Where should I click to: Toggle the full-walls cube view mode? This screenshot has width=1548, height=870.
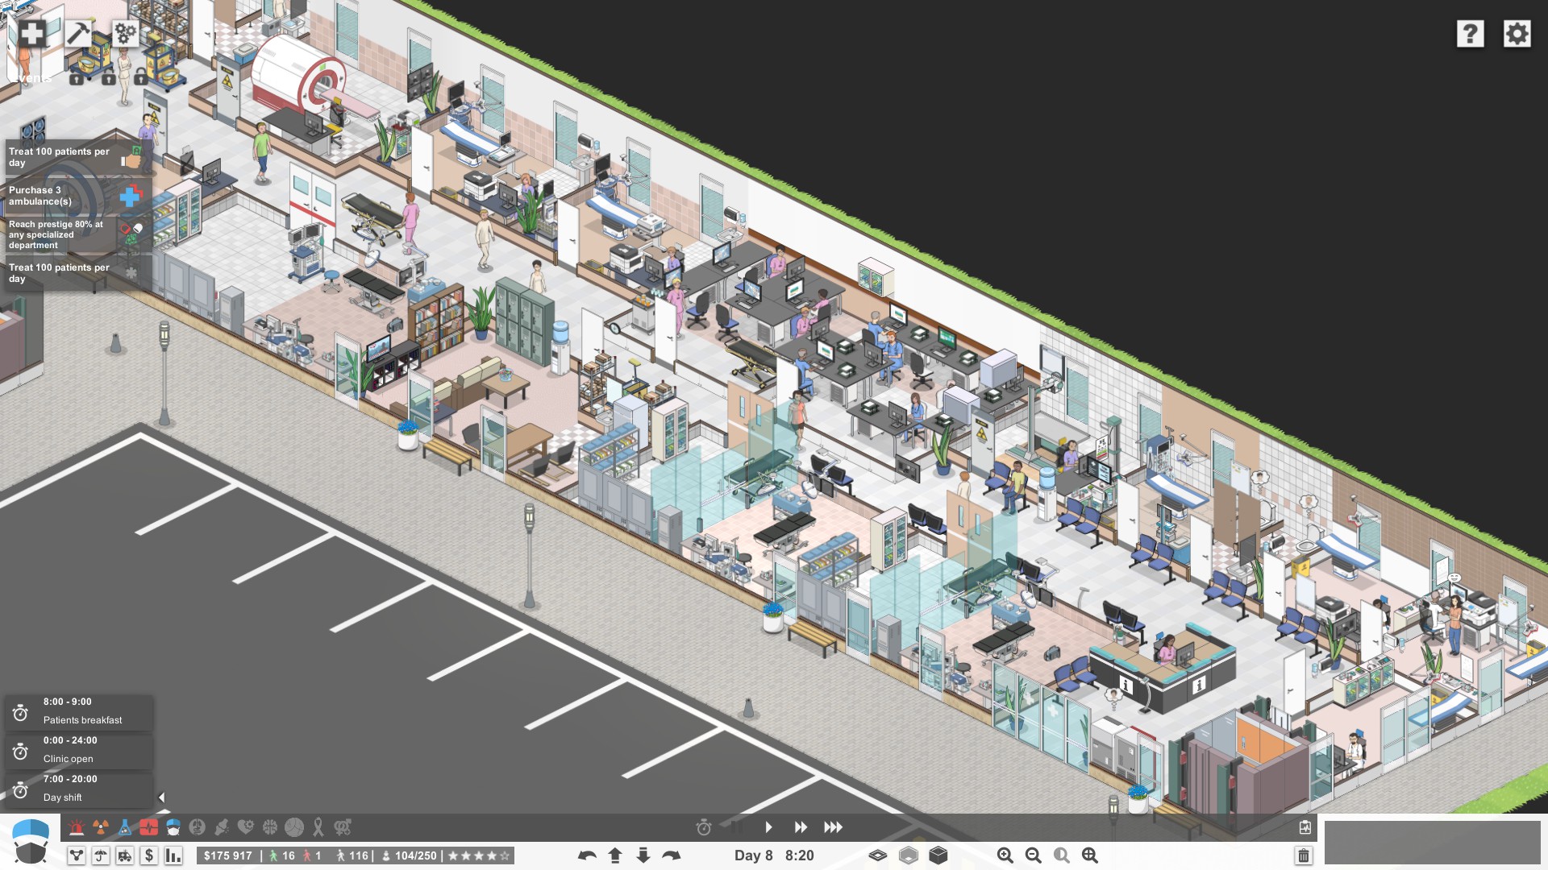[x=938, y=855]
